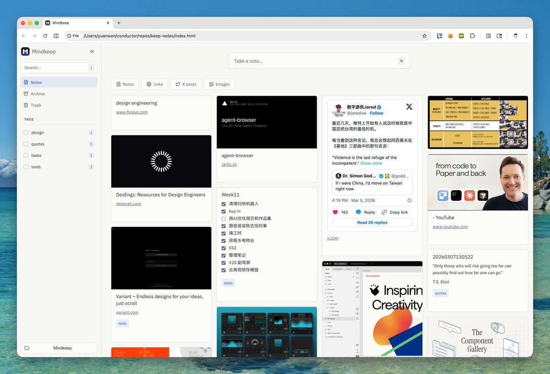Viewport: 550px width, 374px height.
Task: Open the Read 26 replies button
Action: [x=372, y=222]
